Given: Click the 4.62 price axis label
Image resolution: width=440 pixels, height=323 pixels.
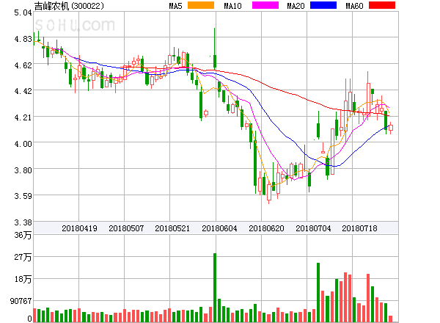Looking at the screenshot, I should point(23,65).
